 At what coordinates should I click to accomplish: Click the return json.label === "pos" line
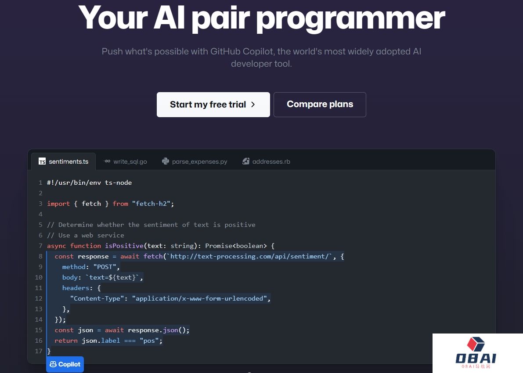click(x=108, y=341)
